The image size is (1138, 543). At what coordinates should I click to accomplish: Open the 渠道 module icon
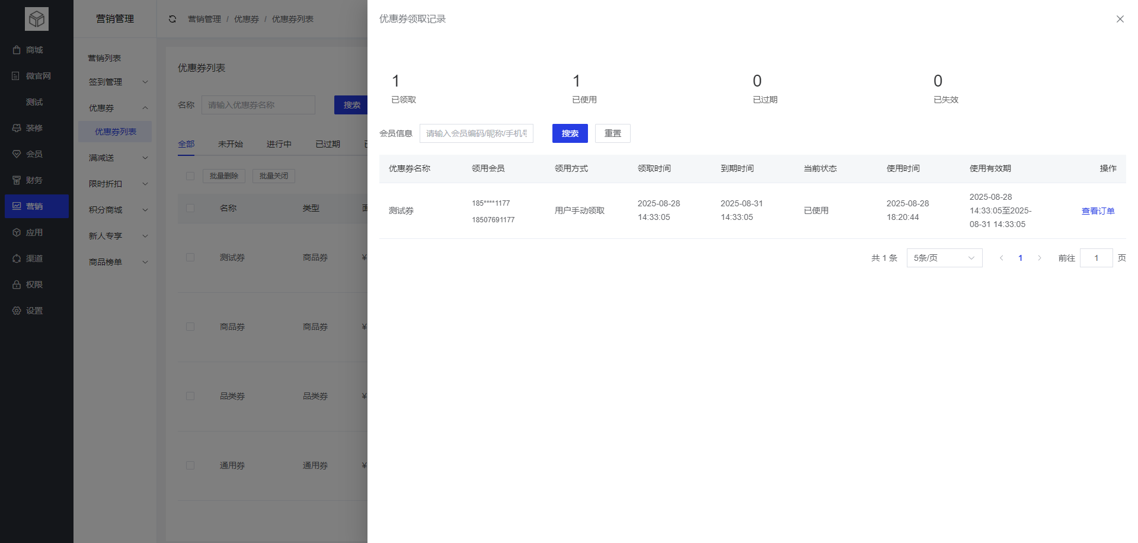click(x=36, y=258)
